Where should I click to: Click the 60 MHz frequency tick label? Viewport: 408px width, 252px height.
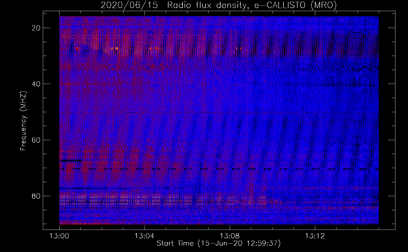pos(36,140)
